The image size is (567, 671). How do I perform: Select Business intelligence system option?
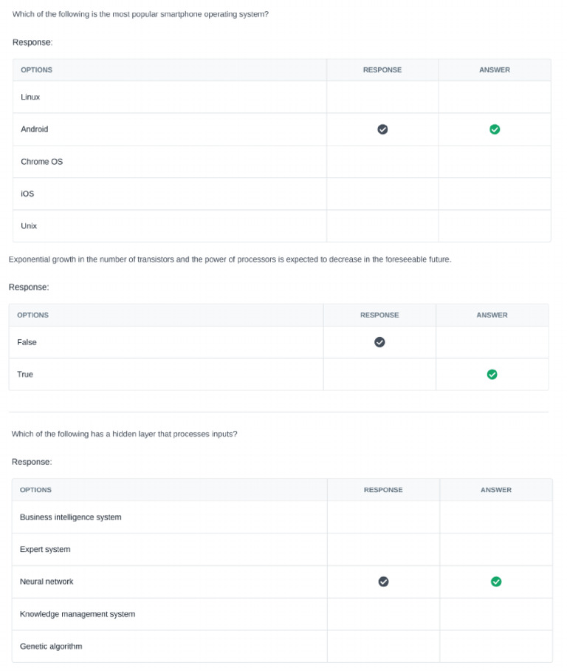tap(70, 517)
